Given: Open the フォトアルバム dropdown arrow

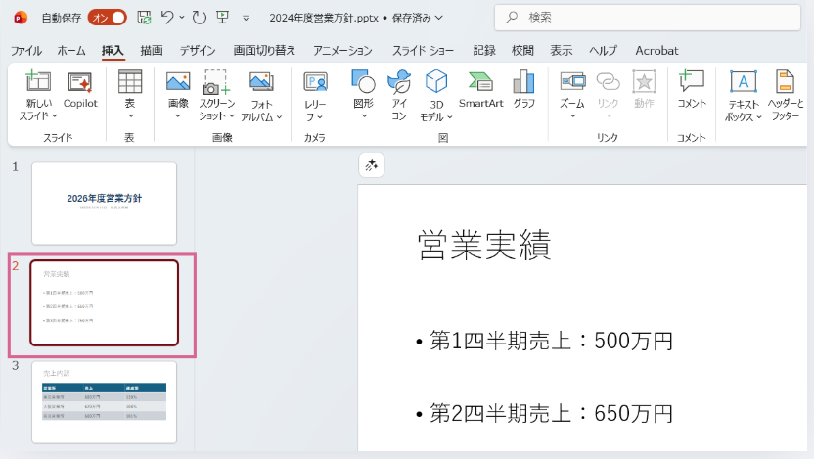Looking at the screenshot, I should (x=279, y=116).
